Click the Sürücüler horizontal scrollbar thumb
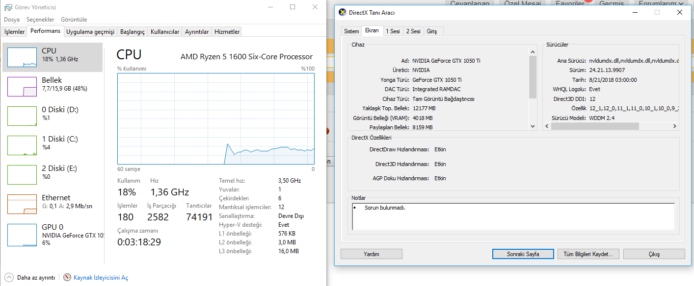The width and height of the screenshot is (694, 286). point(595,126)
